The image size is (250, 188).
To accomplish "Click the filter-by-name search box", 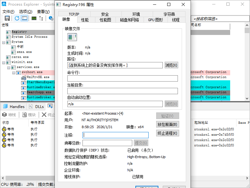I will pyautogui.click(x=220, y=19).
